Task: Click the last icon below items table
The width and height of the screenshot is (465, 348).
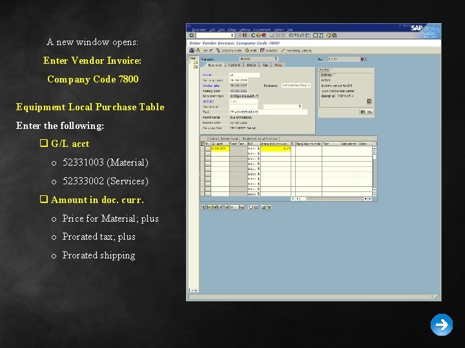Action: coord(269,207)
